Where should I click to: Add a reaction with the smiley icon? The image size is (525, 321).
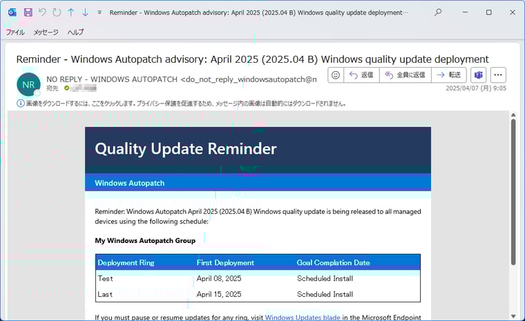point(336,75)
